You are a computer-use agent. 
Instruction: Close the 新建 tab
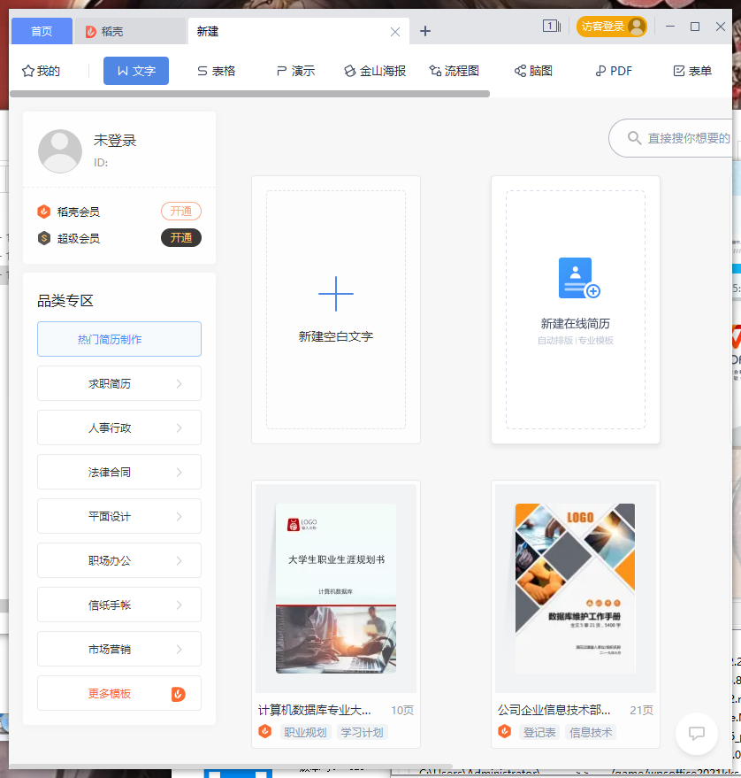395,32
